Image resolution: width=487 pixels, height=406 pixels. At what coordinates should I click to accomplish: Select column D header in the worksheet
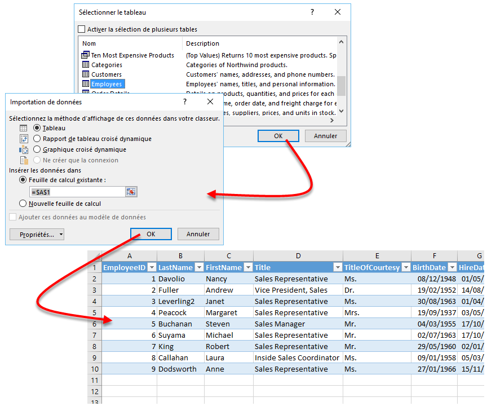point(298,256)
